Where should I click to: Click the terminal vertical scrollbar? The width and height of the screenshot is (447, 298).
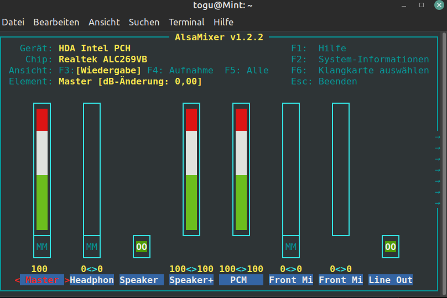445,163
